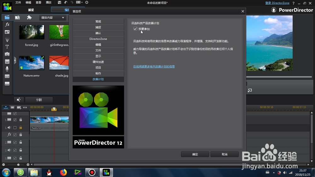Open the 媒体内容 dropdown

pos(52,18)
